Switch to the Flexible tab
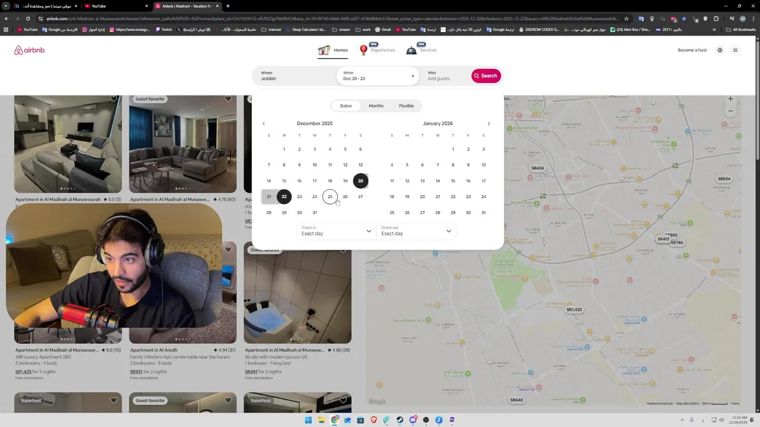Image resolution: width=760 pixels, height=427 pixels. pos(407,106)
